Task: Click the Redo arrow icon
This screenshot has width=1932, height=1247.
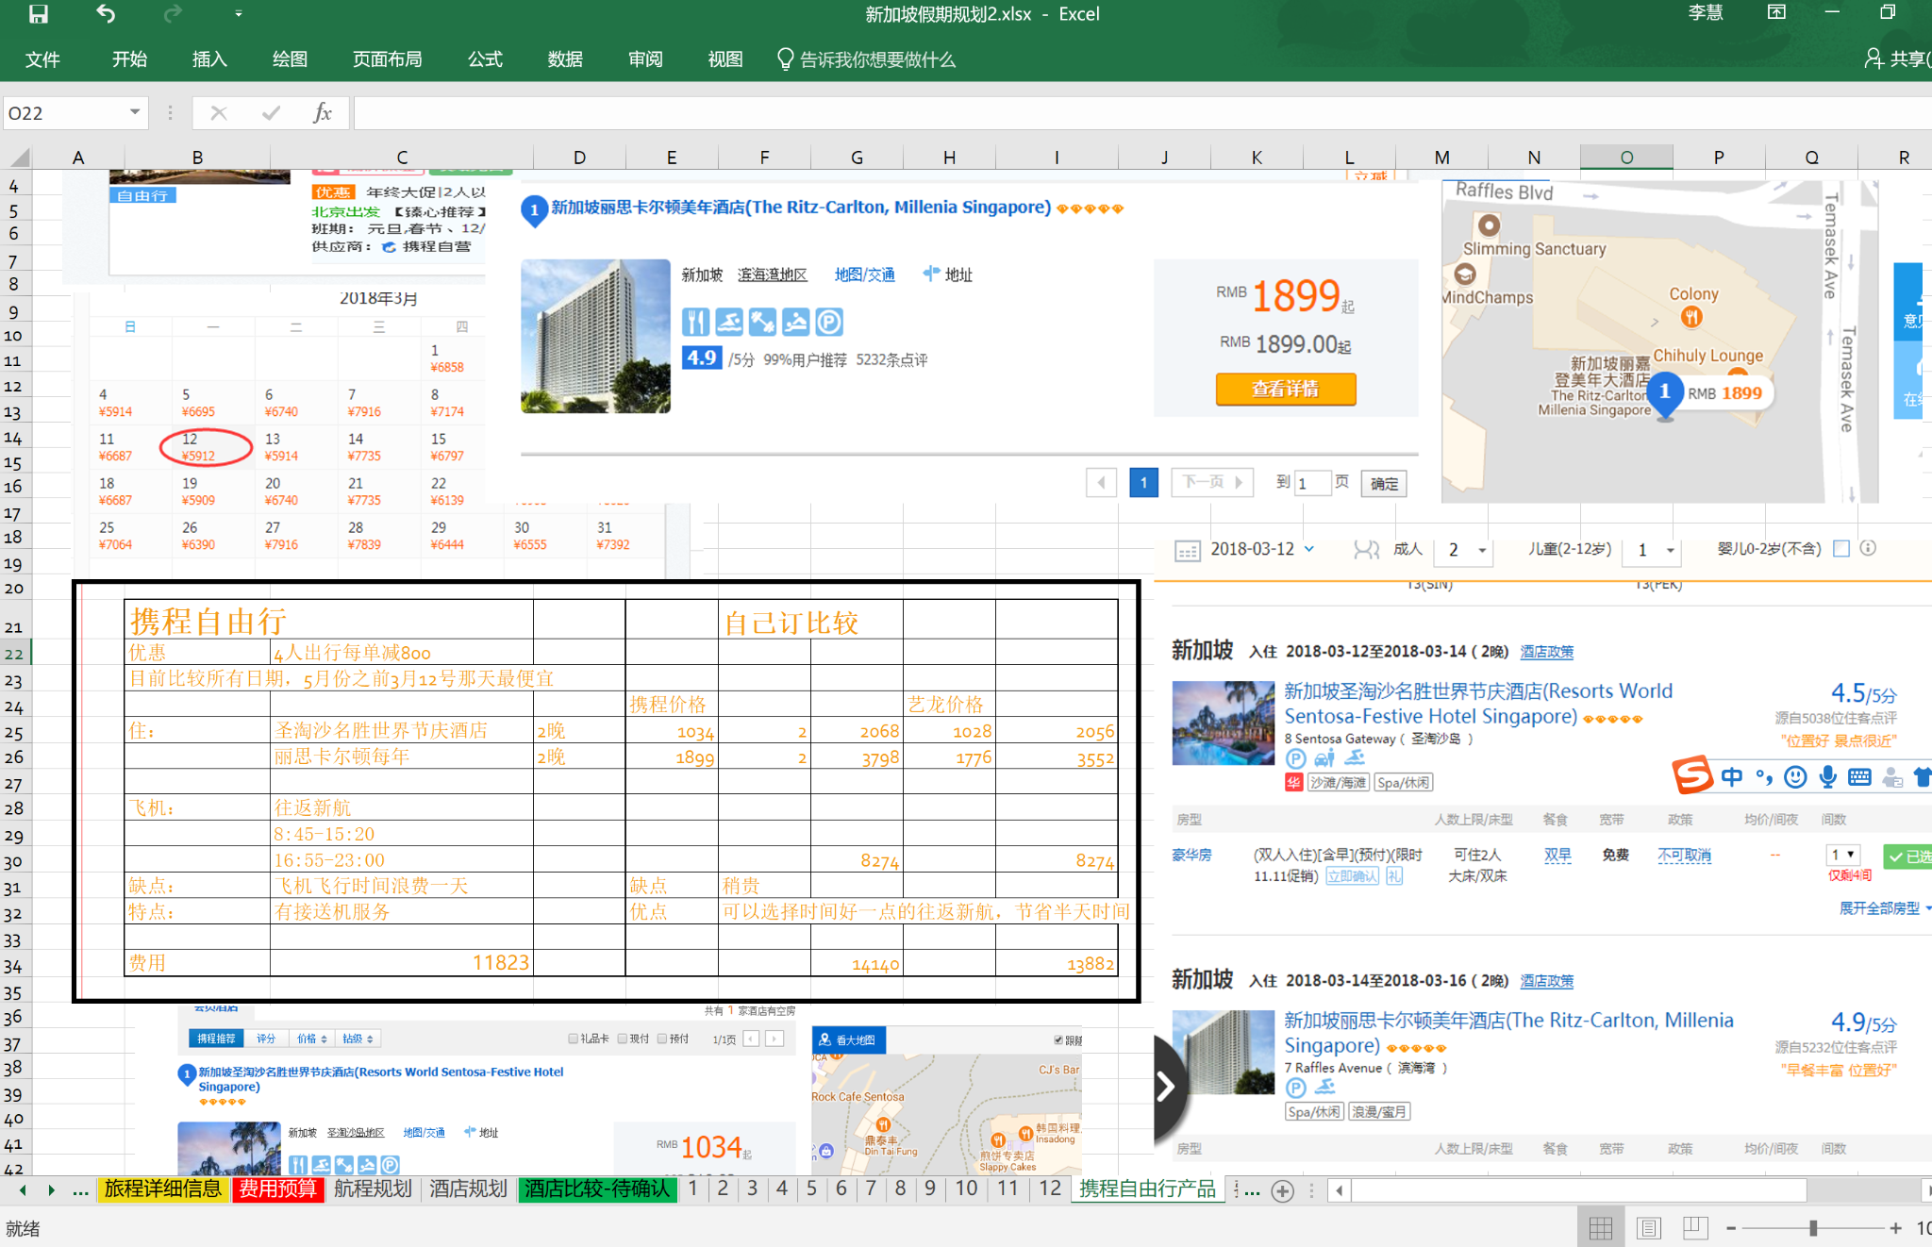Action: (x=173, y=14)
